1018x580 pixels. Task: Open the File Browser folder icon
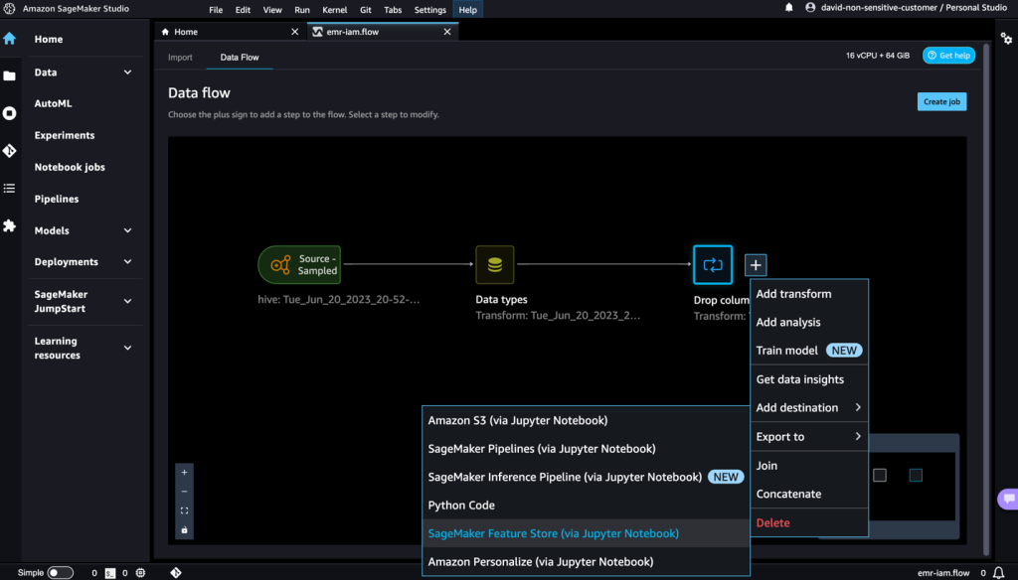(9, 75)
